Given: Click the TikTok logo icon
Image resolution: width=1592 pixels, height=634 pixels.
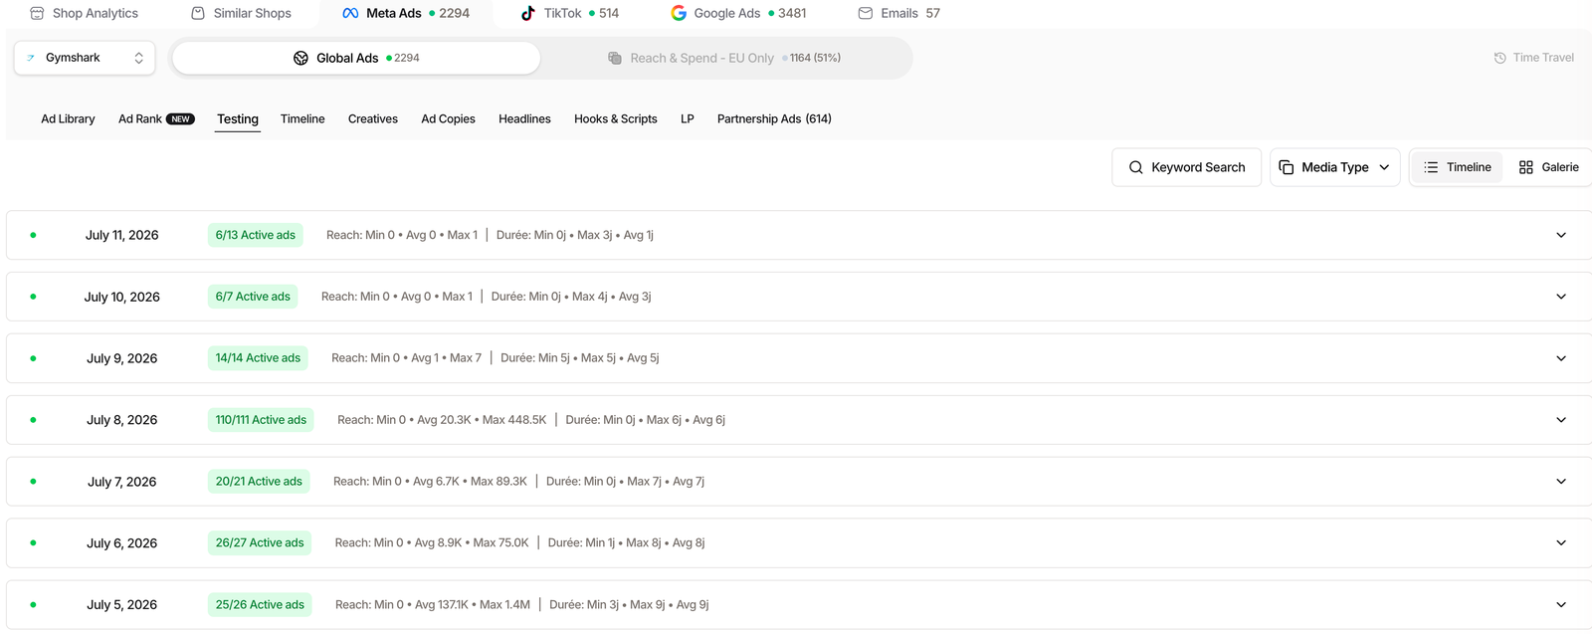Looking at the screenshot, I should pyautogui.click(x=528, y=13).
